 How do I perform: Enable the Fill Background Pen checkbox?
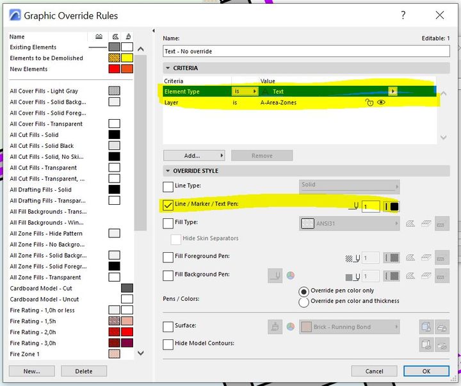168,276
